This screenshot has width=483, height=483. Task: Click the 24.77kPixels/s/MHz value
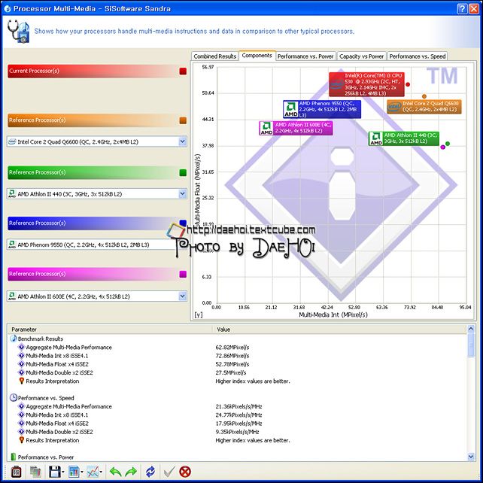pos(238,415)
